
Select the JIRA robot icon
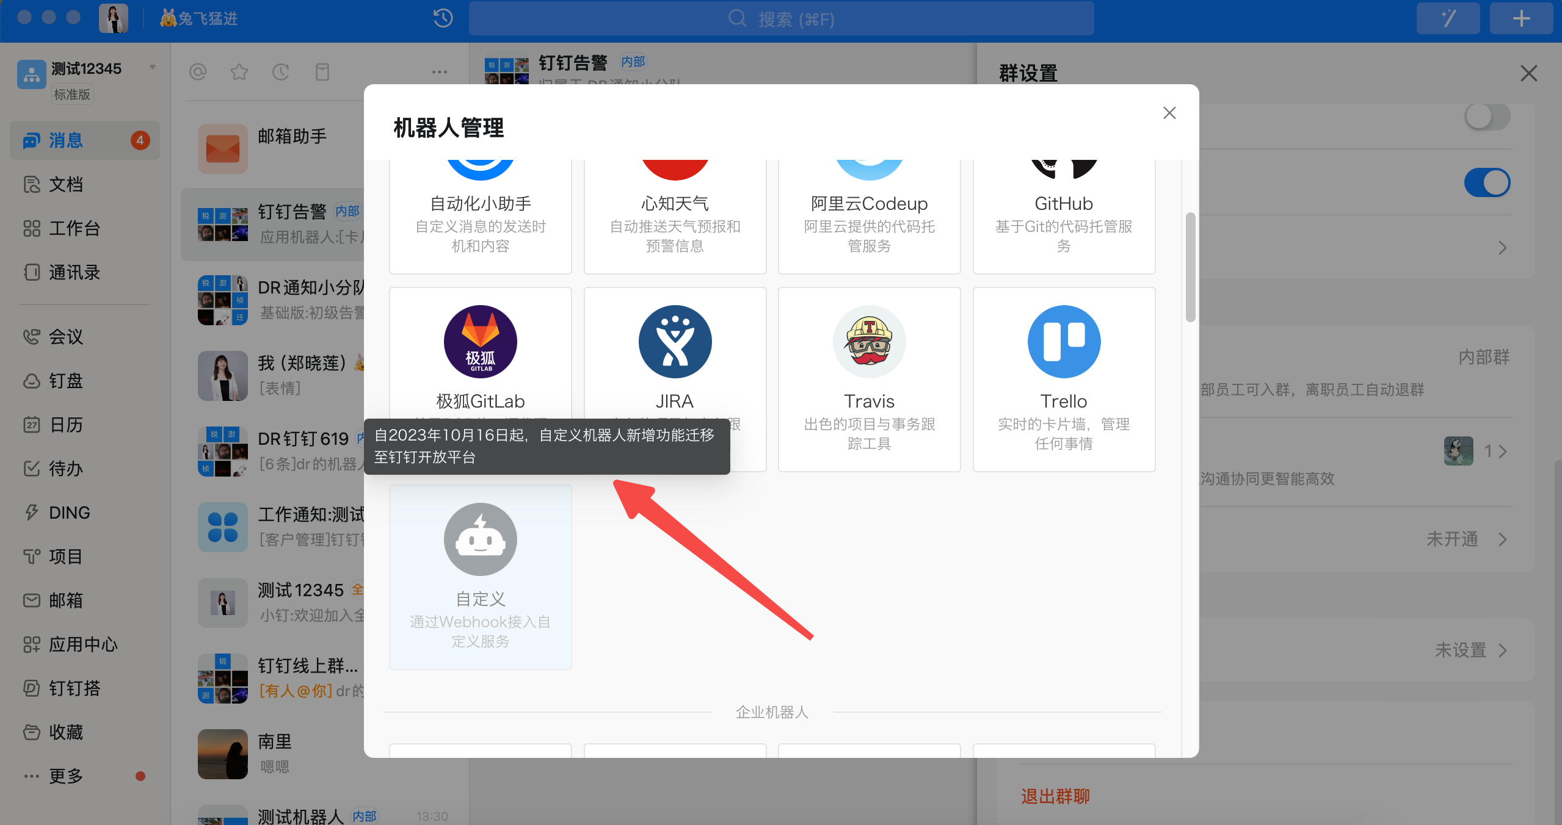click(675, 342)
